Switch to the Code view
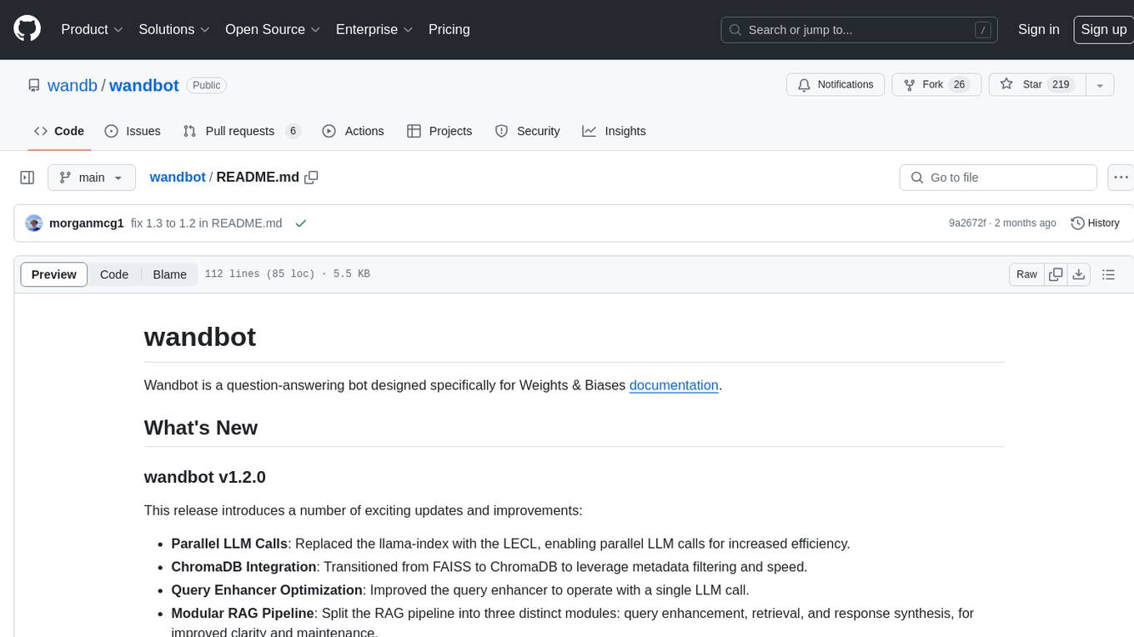This screenshot has height=637, width=1134. point(114,274)
